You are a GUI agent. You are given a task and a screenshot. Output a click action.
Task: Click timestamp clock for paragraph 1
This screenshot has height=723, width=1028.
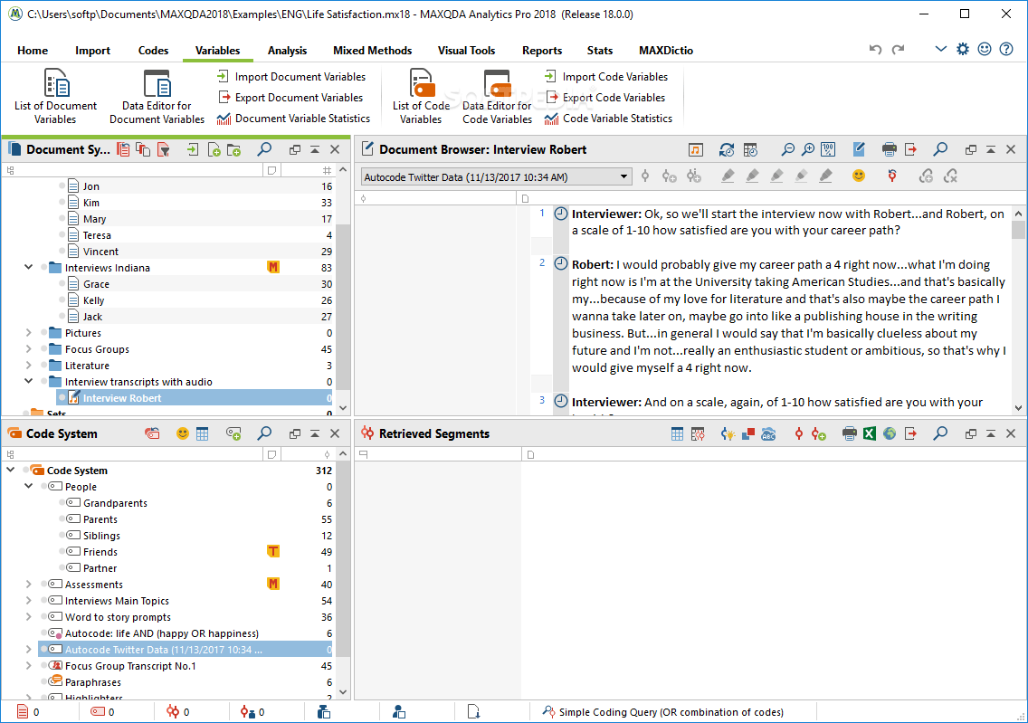[560, 214]
